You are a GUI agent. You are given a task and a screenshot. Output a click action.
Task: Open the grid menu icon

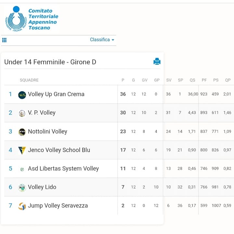tap(4, 40)
